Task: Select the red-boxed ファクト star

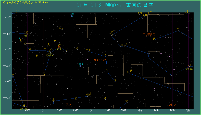Action: [59, 47]
